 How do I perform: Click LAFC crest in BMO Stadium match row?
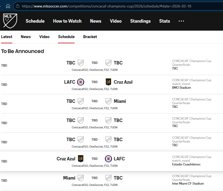coord(108,82)
